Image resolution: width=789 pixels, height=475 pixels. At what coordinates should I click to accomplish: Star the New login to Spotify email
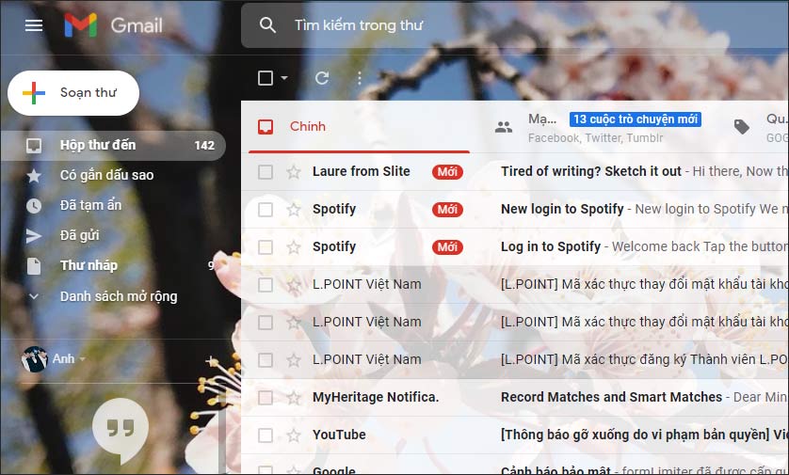click(294, 210)
